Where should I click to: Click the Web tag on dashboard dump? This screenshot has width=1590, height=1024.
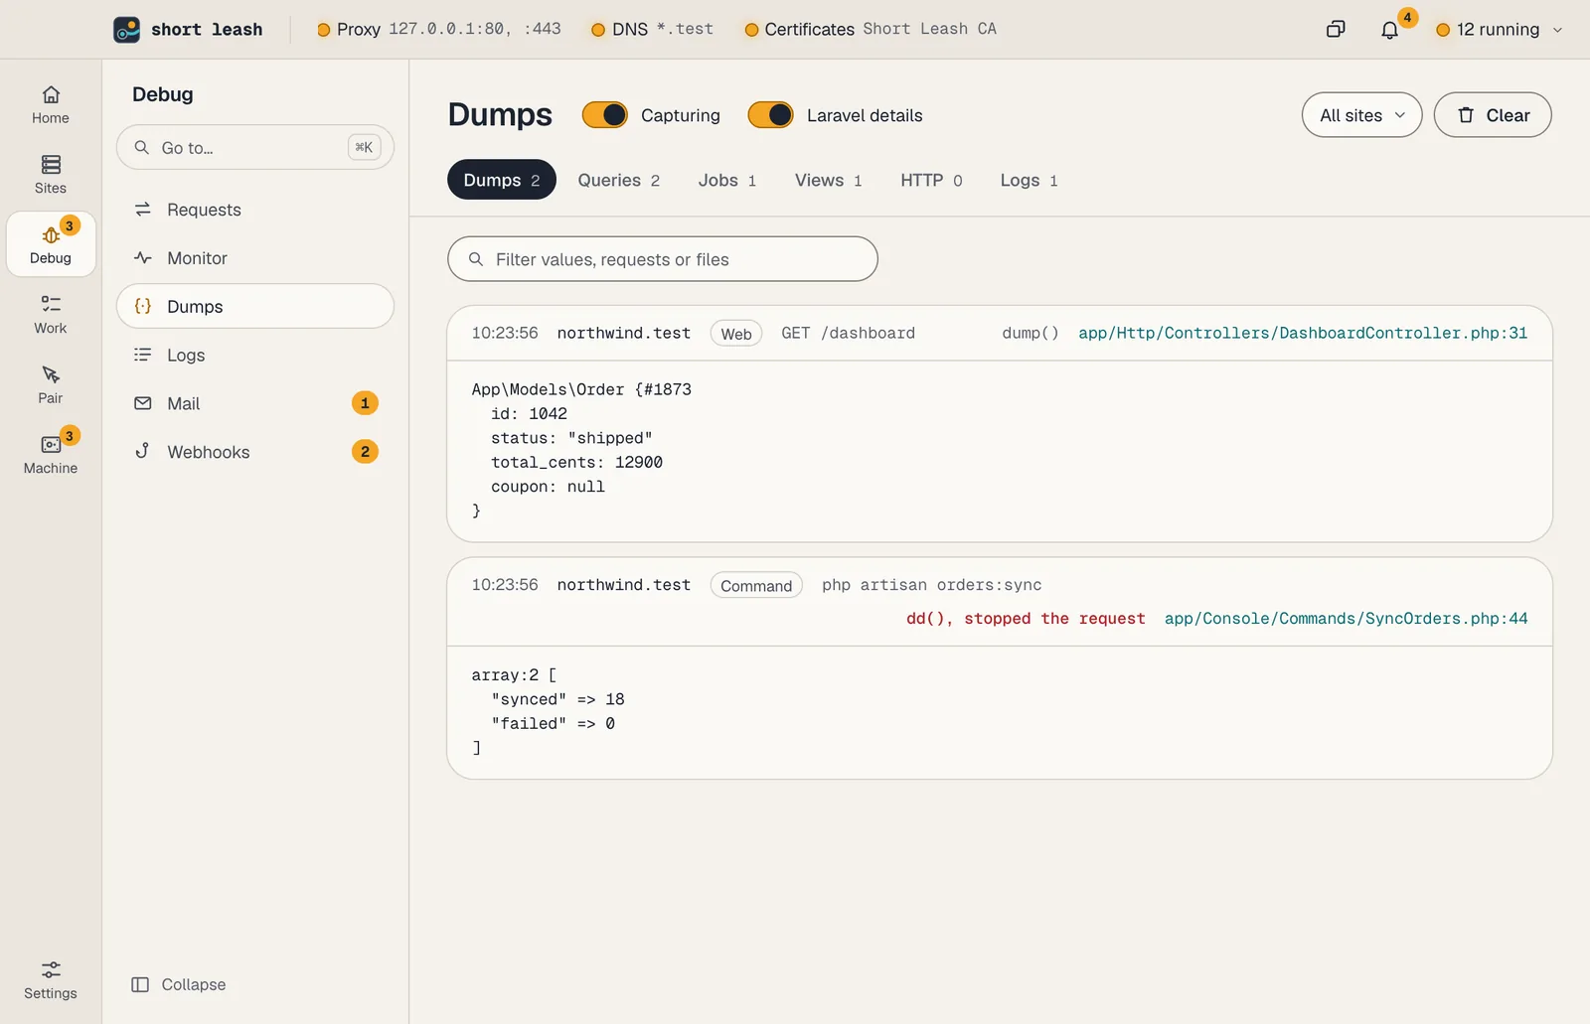coord(736,334)
